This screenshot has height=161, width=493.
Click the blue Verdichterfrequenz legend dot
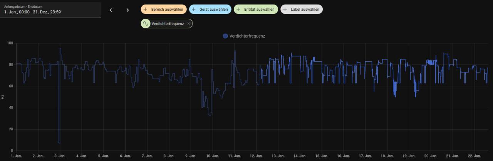click(225, 36)
